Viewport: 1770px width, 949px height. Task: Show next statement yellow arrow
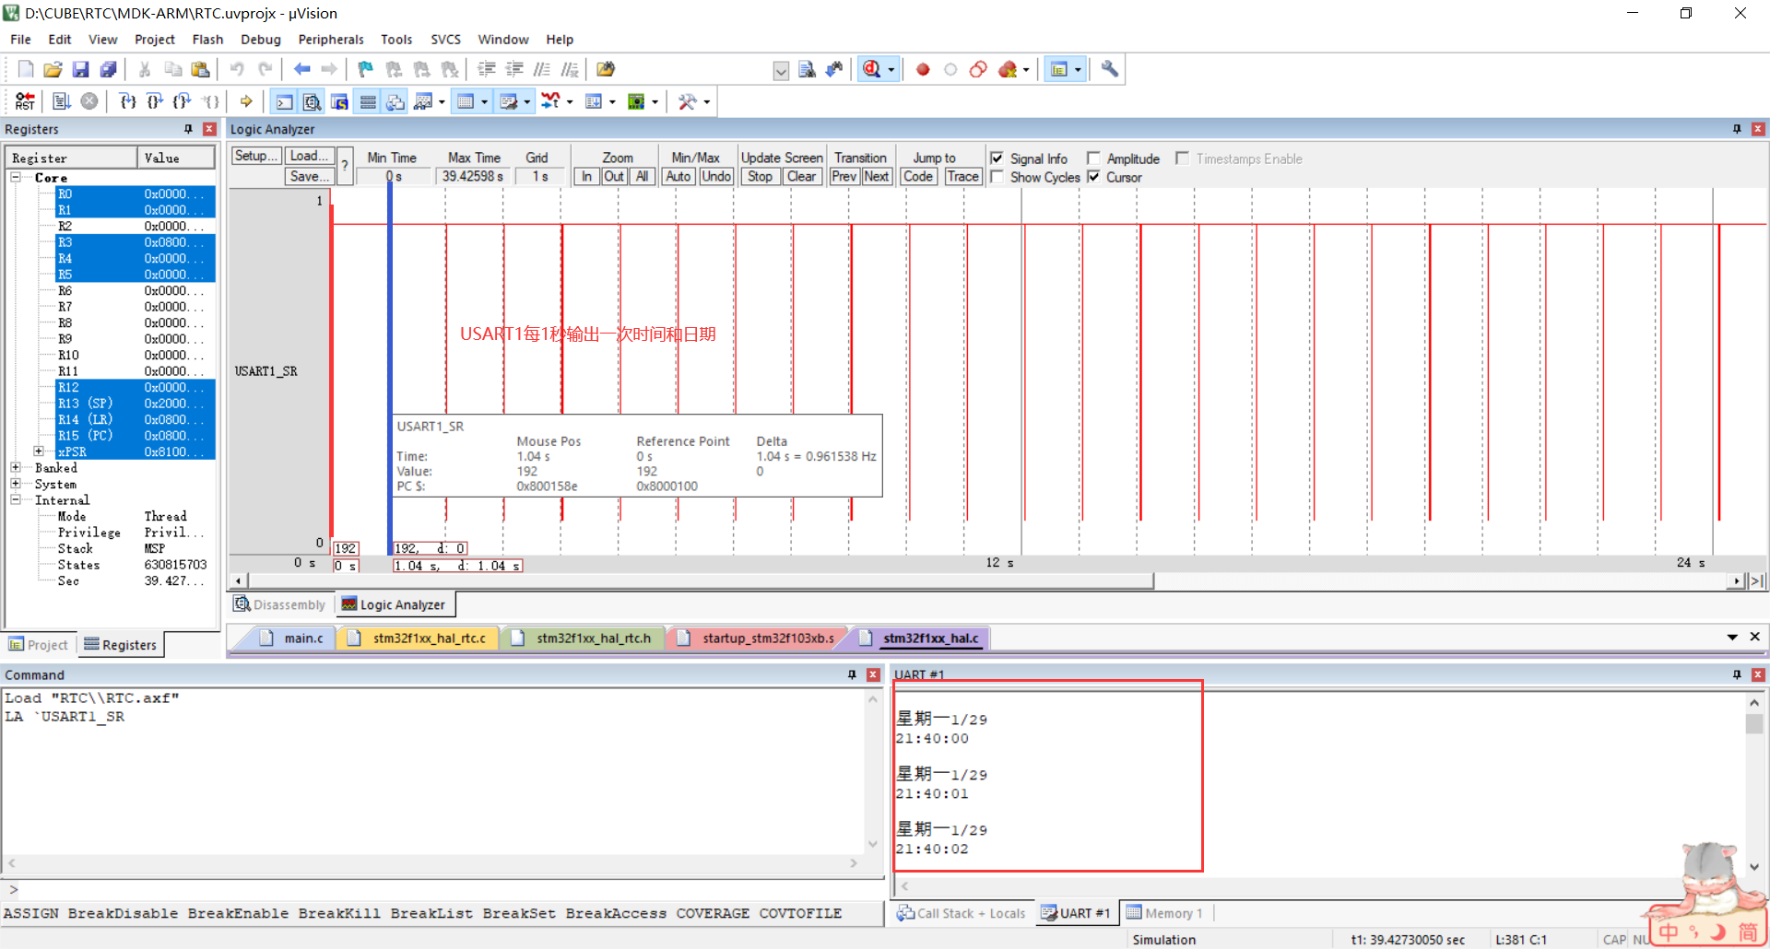click(246, 101)
